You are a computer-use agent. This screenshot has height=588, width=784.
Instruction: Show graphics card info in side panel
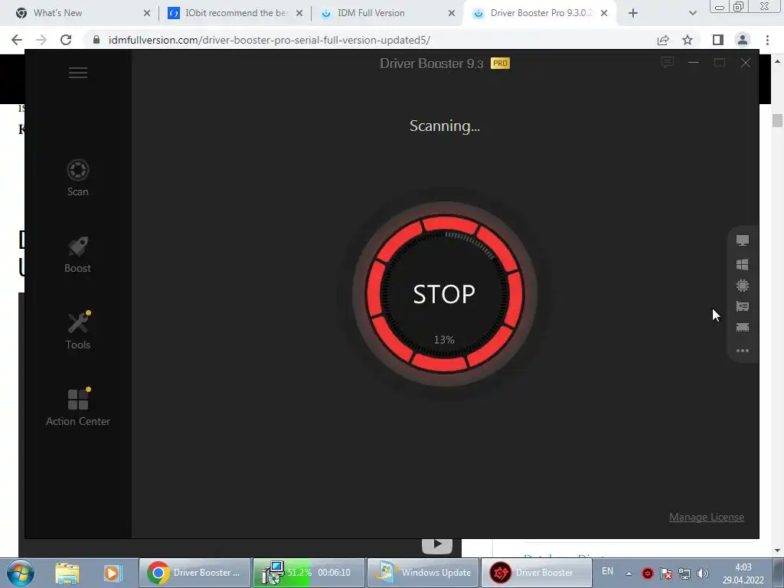743,306
